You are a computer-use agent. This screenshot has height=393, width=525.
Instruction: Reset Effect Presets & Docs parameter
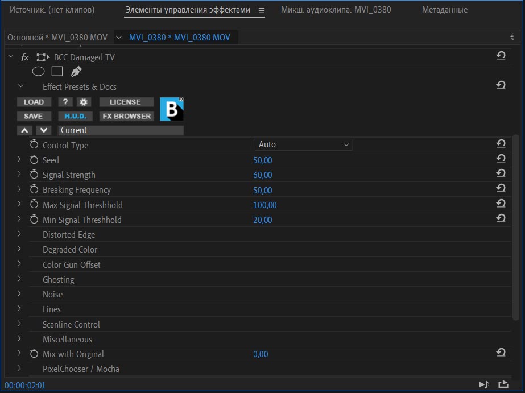pos(501,85)
